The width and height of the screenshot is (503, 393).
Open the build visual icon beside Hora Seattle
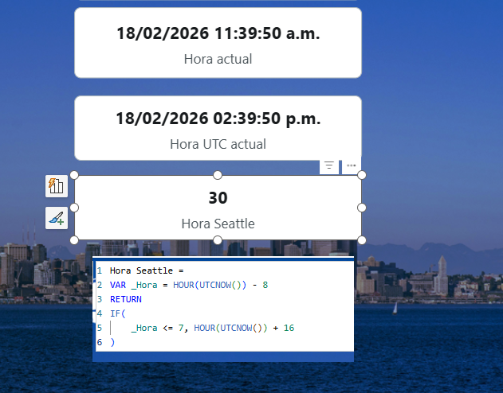[x=56, y=186]
